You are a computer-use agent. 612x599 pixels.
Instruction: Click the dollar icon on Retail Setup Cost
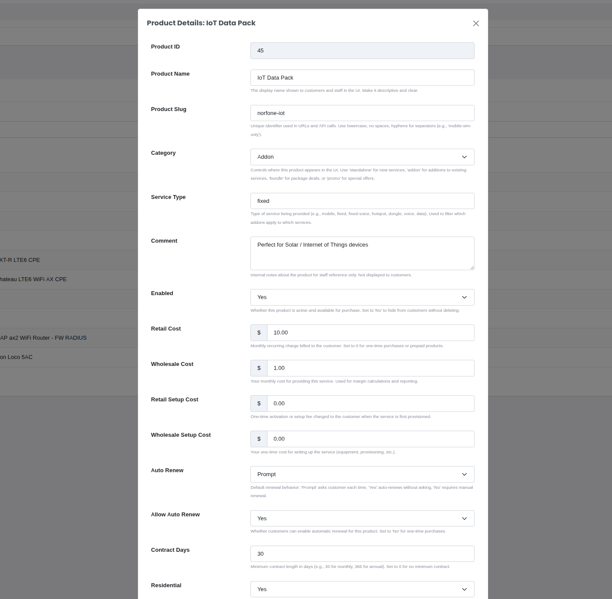[x=259, y=403]
